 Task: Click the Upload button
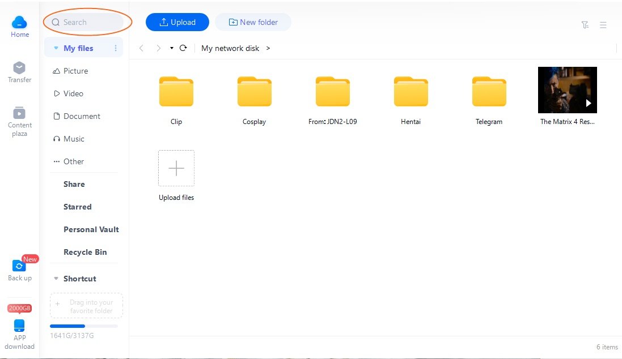177,22
